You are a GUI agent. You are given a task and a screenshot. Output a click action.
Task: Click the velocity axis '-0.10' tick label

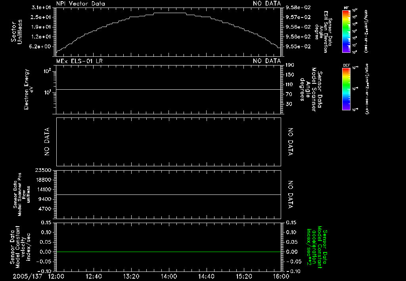[x=44, y=271]
